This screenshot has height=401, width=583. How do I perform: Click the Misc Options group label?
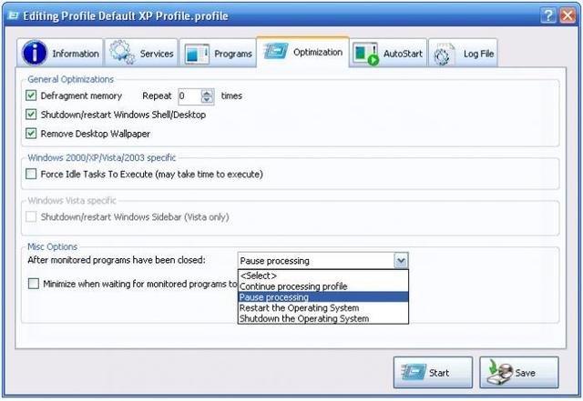53,246
